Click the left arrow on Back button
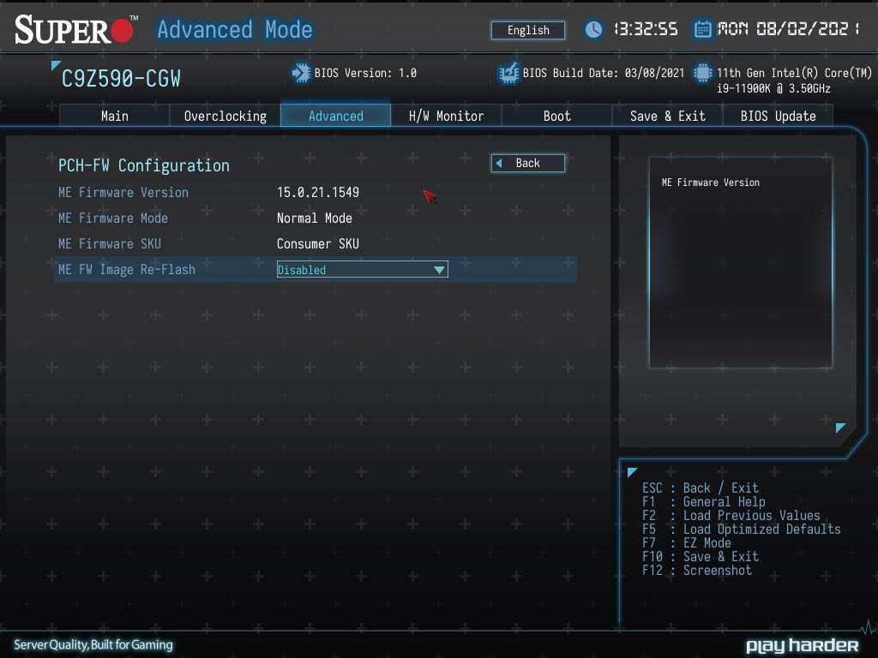The image size is (878, 658). pos(499,164)
